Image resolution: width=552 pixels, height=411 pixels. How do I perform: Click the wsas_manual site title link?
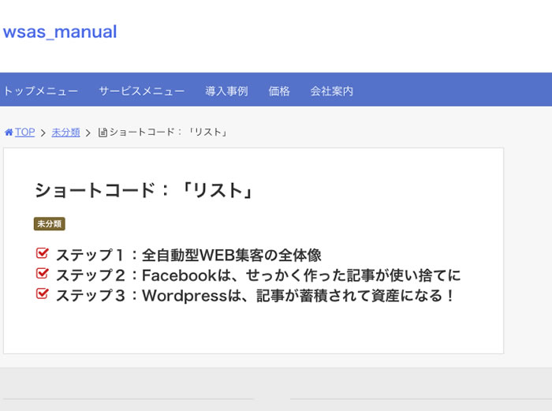coord(60,32)
